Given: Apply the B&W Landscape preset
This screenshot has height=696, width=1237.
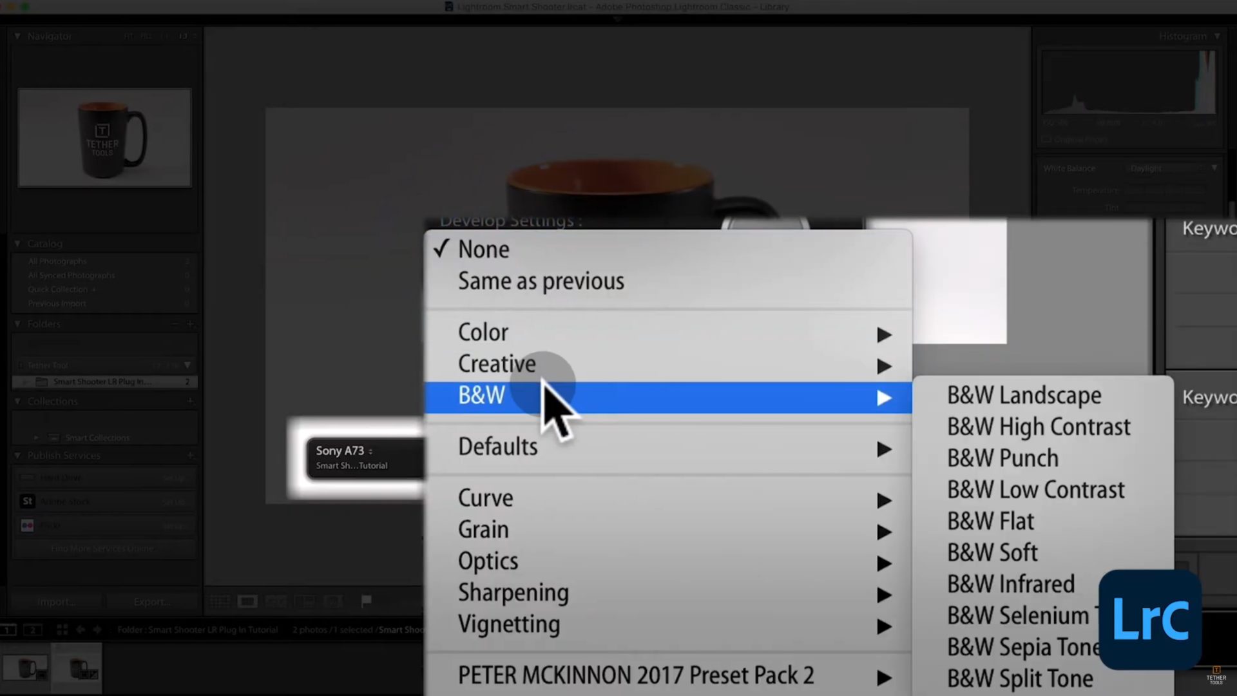Looking at the screenshot, I should point(1044,395).
